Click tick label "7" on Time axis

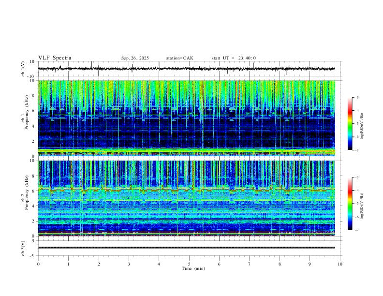[x=250, y=264]
